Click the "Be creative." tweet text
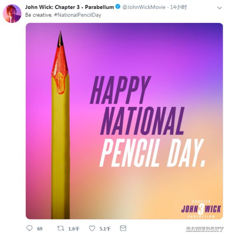Viewport: 226px width, 234px height. coord(39,15)
